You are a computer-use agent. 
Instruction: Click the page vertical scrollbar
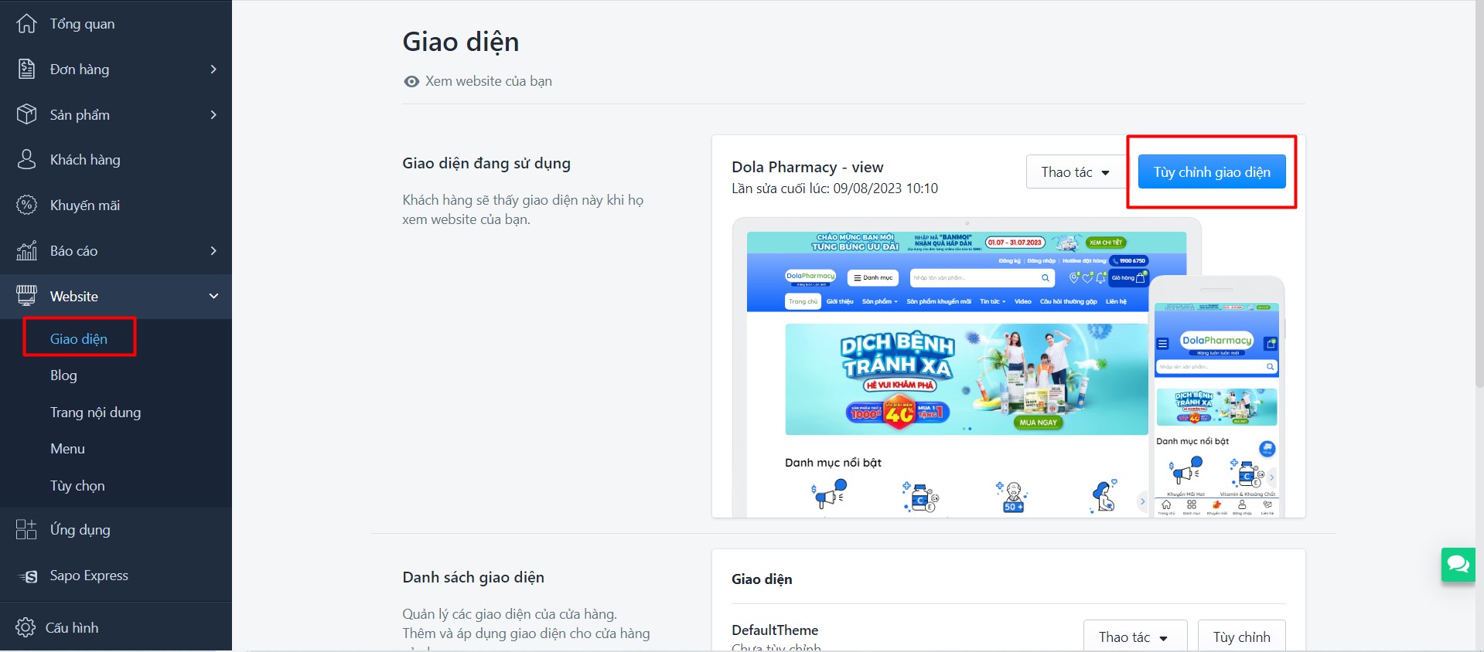click(x=1479, y=193)
